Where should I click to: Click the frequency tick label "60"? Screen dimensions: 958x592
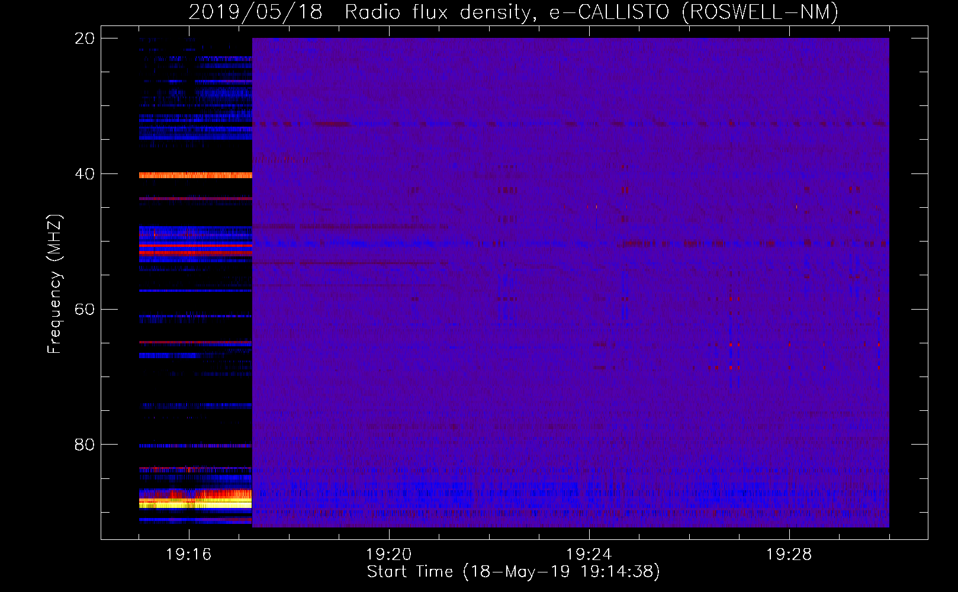pyautogui.click(x=85, y=310)
